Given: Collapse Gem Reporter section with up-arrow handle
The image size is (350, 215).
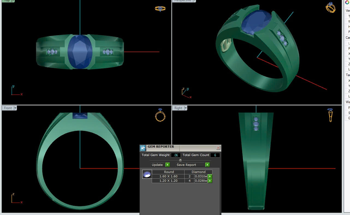Looking at the screenshot, I should pos(180,160).
